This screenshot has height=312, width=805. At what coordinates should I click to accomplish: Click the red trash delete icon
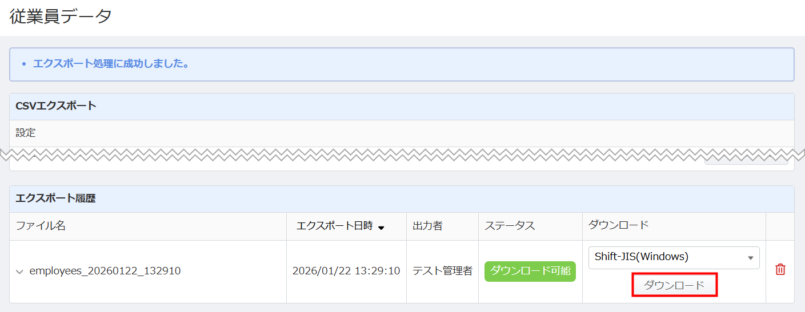(780, 270)
